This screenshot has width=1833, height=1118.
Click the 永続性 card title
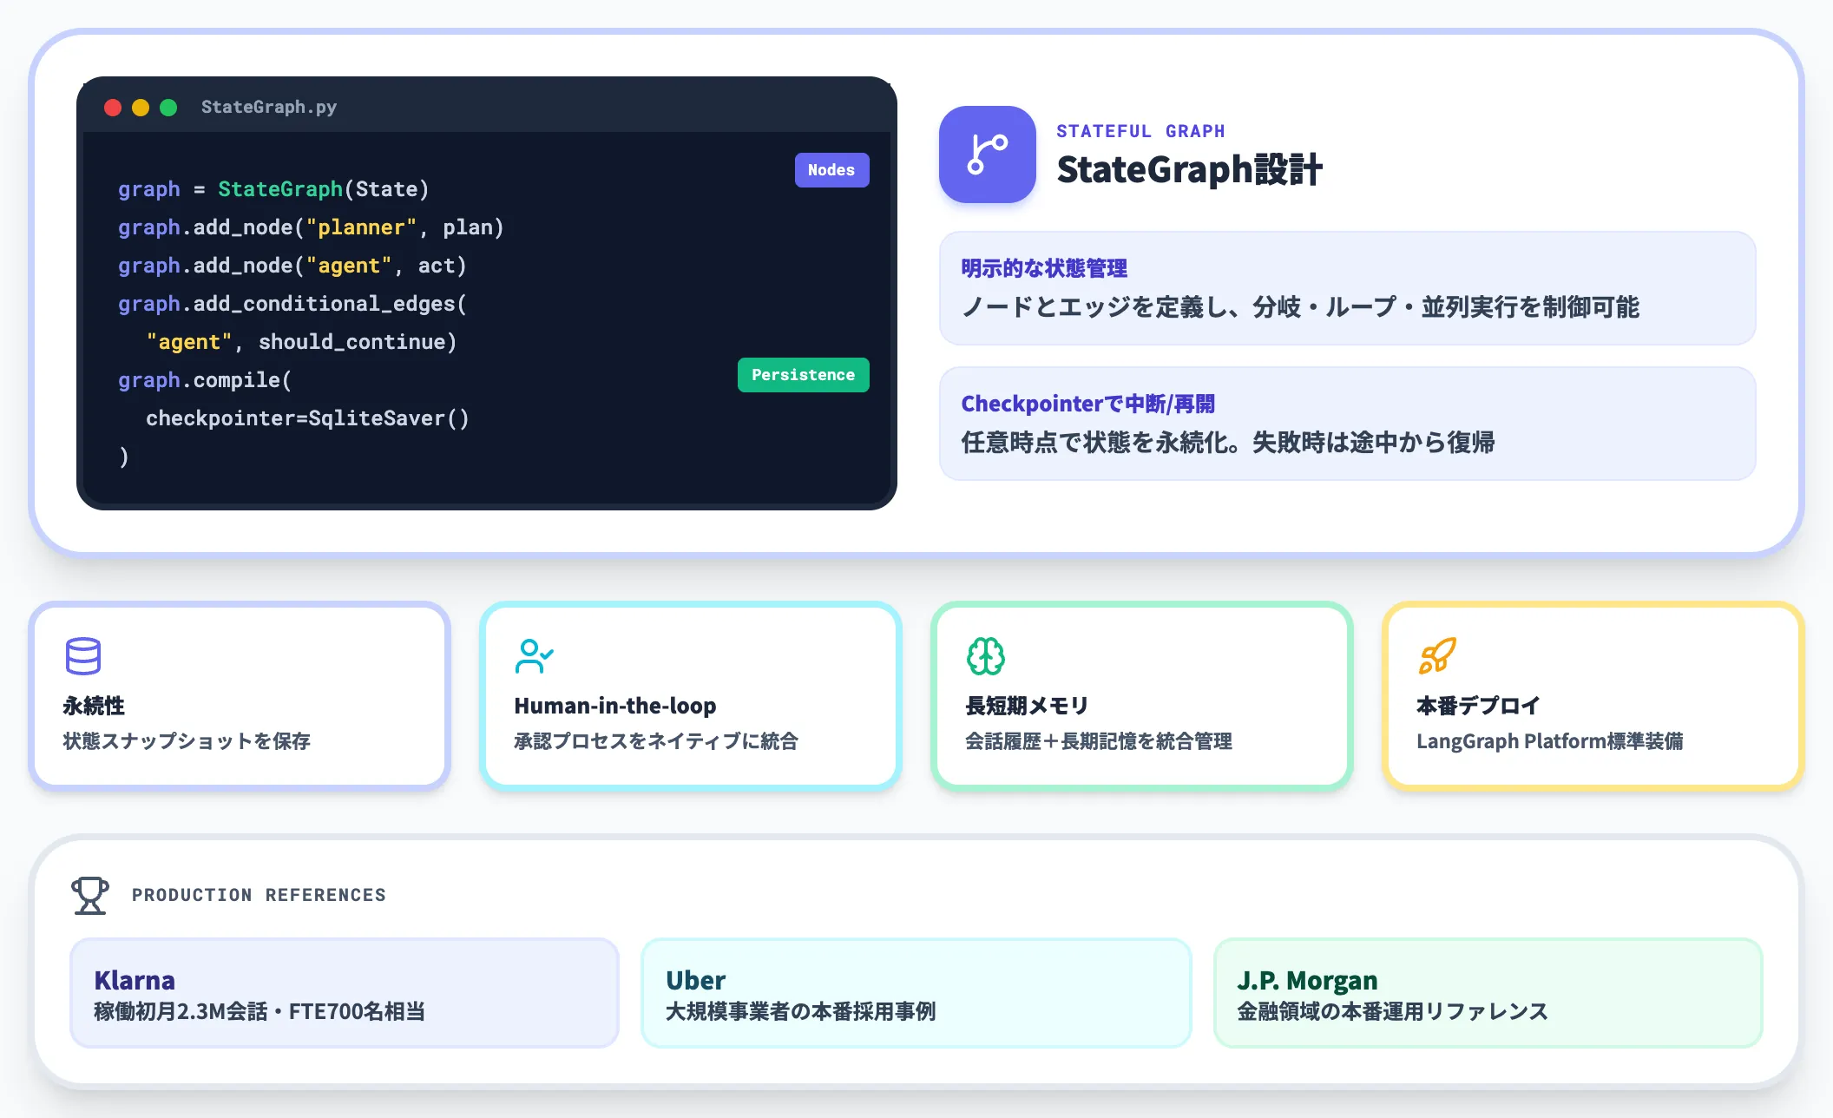(94, 706)
